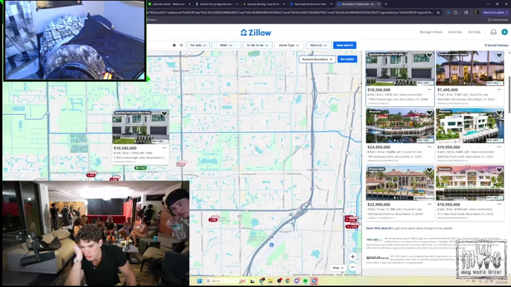Open the More (2) filters dropdown
Image resolution: width=511 pixels, height=287 pixels.
pyautogui.click(x=318, y=45)
